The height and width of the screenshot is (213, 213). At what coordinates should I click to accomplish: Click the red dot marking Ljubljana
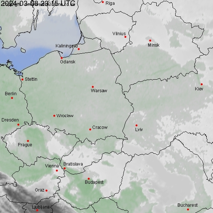point(37,210)
